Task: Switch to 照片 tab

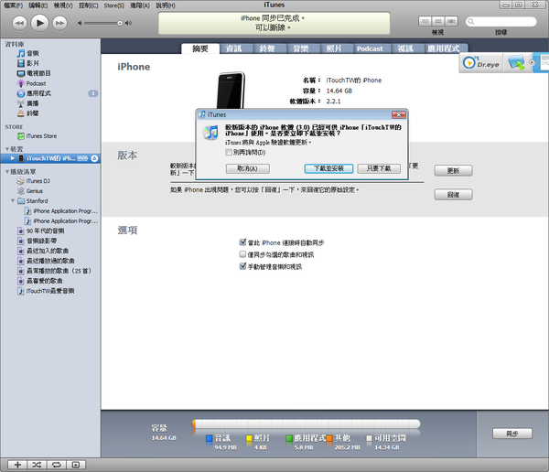Action: (334, 48)
